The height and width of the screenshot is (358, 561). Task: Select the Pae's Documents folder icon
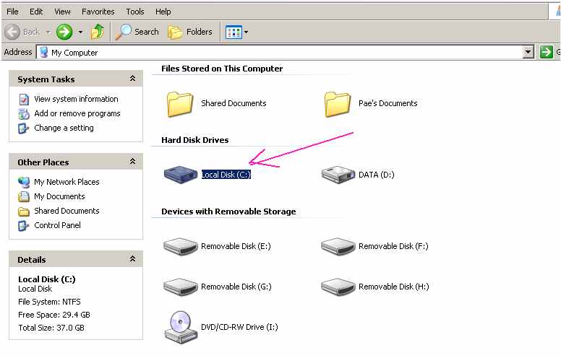click(338, 104)
